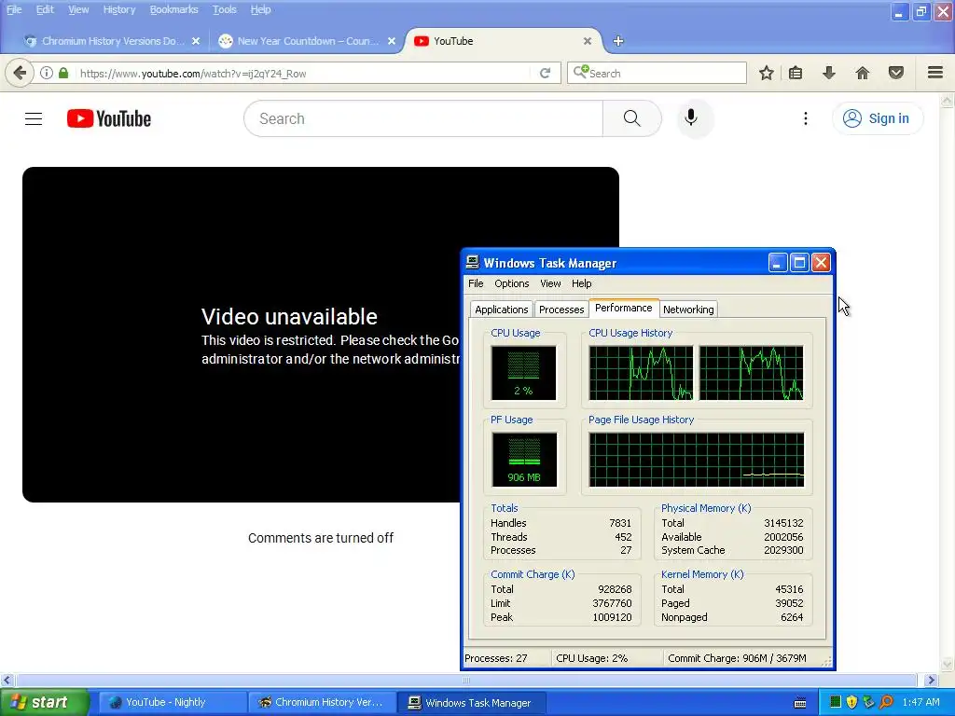Viewport: 955px width, 716px height.
Task: Click the search engine icon in search box
Action: click(581, 72)
